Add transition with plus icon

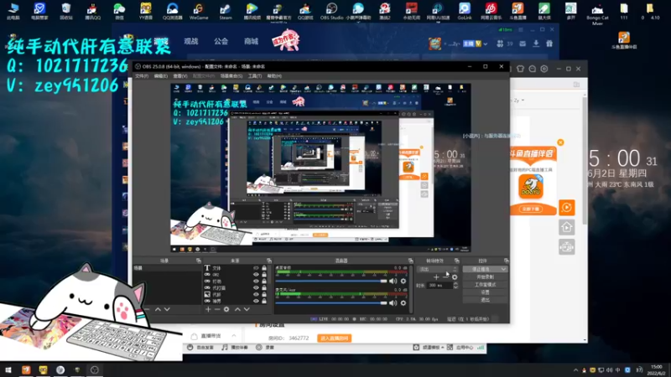click(436, 277)
